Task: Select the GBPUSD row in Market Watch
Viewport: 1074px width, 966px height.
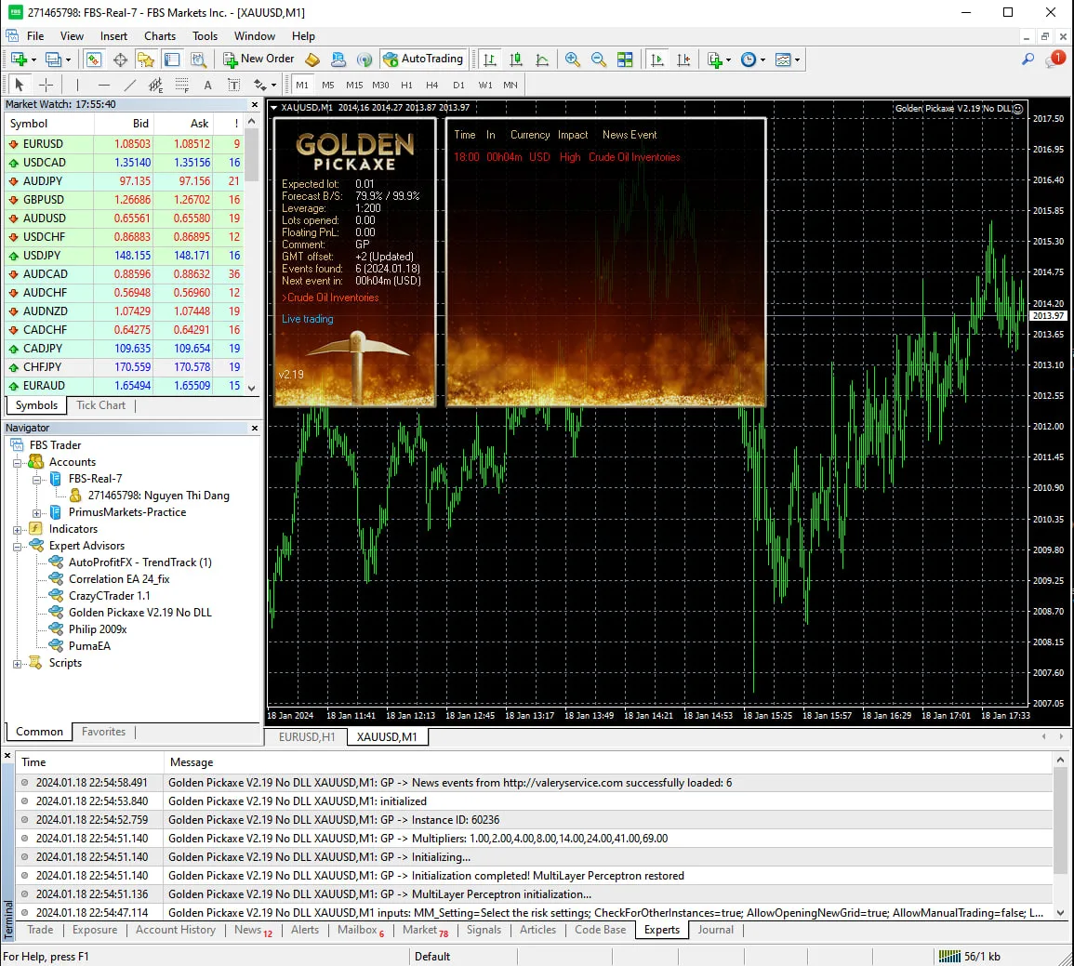Action: [x=124, y=200]
